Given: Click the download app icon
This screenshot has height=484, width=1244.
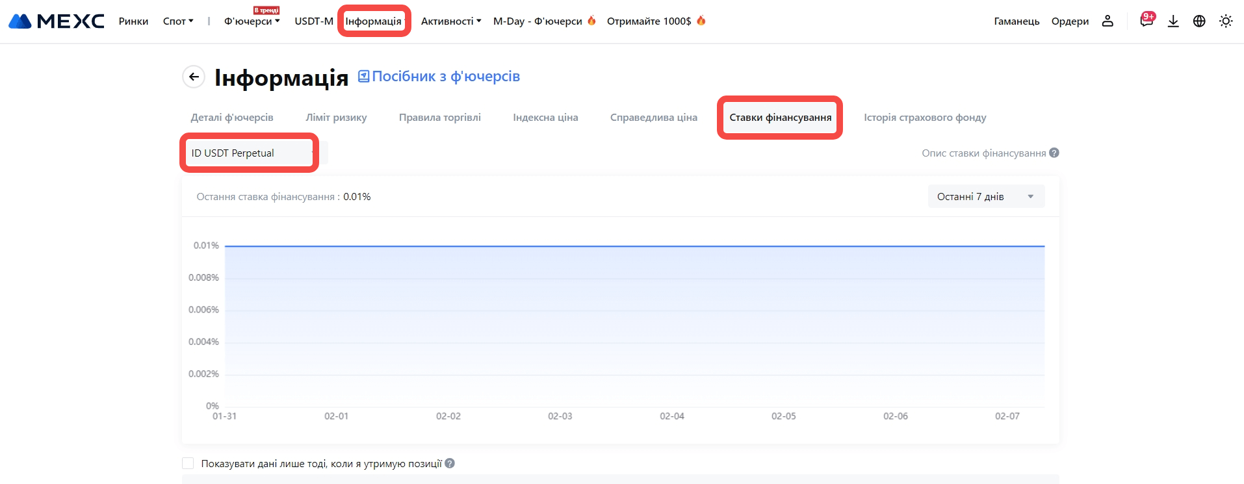Looking at the screenshot, I should [1173, 21].
